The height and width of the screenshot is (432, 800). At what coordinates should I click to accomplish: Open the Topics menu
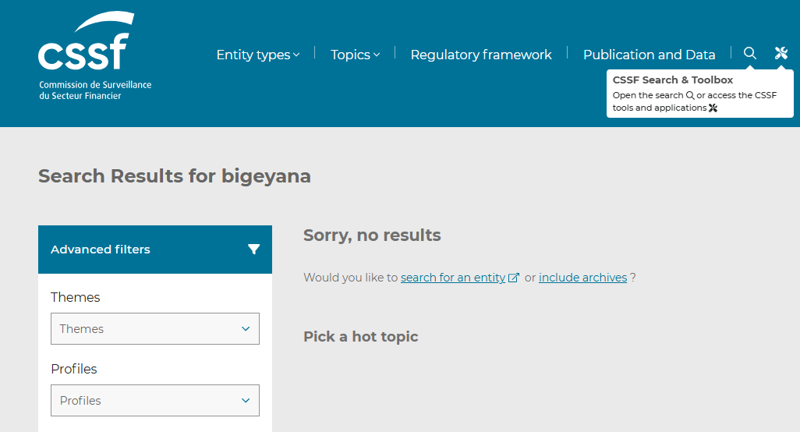350,55
